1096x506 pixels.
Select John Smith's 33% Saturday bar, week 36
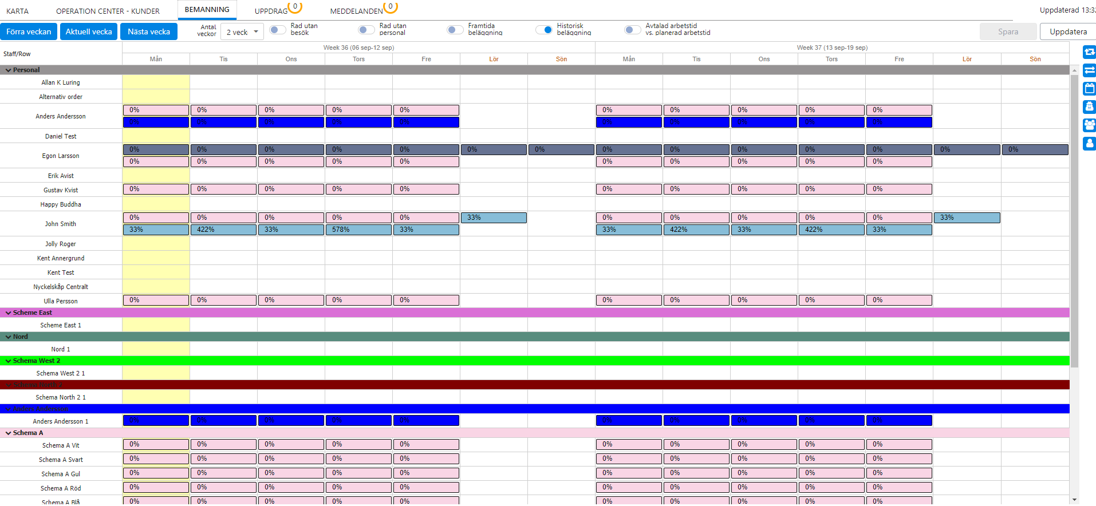pyautogui.click(x=494, y=218)
